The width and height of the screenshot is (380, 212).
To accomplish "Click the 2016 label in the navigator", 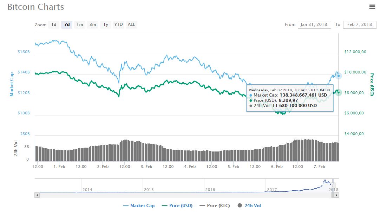I will pos(210,190).
